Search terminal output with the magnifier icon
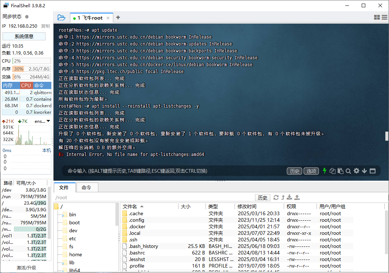Screen dimensions: 389x273 coord(348,171)
